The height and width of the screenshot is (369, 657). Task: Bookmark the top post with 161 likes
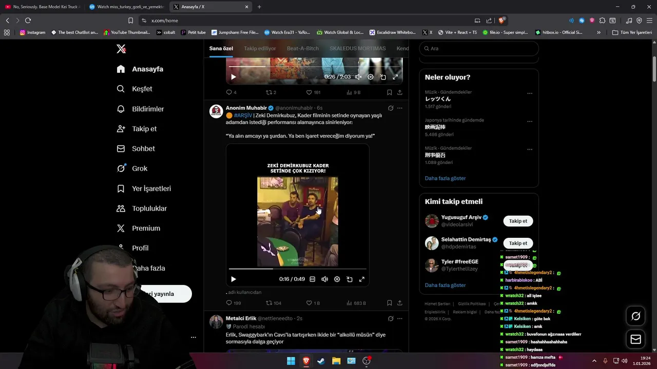pyautogui.click(x=389, y=92)
